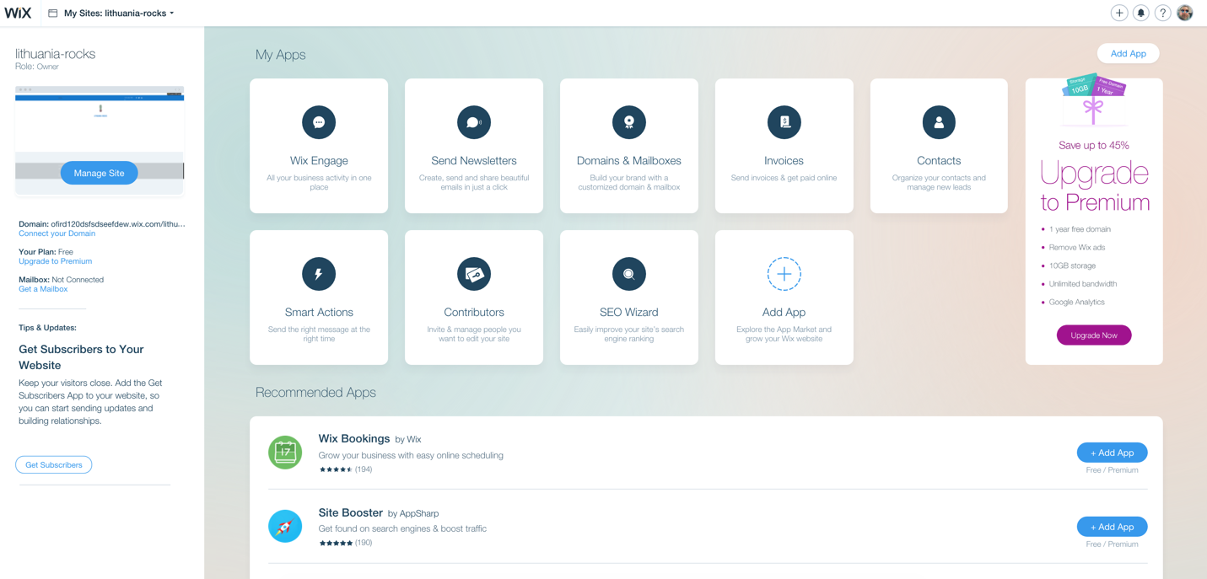Click the dashed plus Add App icon

[x=784, y=274]
